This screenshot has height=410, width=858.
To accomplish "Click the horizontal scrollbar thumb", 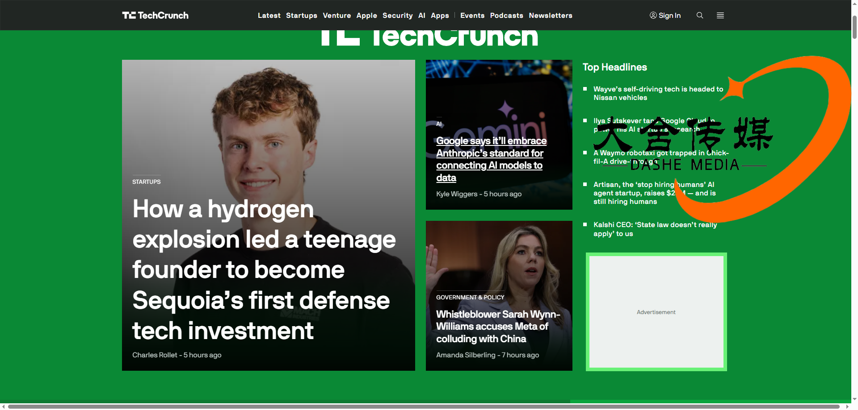I will click(424, 406).
